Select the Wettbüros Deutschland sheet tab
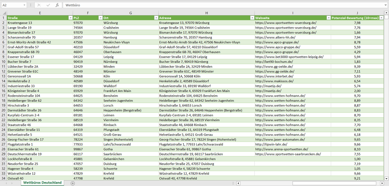 [42, 183]
